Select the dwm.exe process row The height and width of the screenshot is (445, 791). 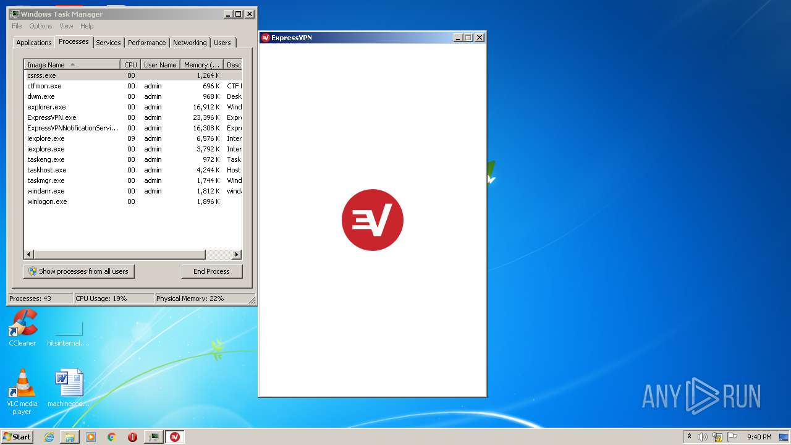pos(133,96)
